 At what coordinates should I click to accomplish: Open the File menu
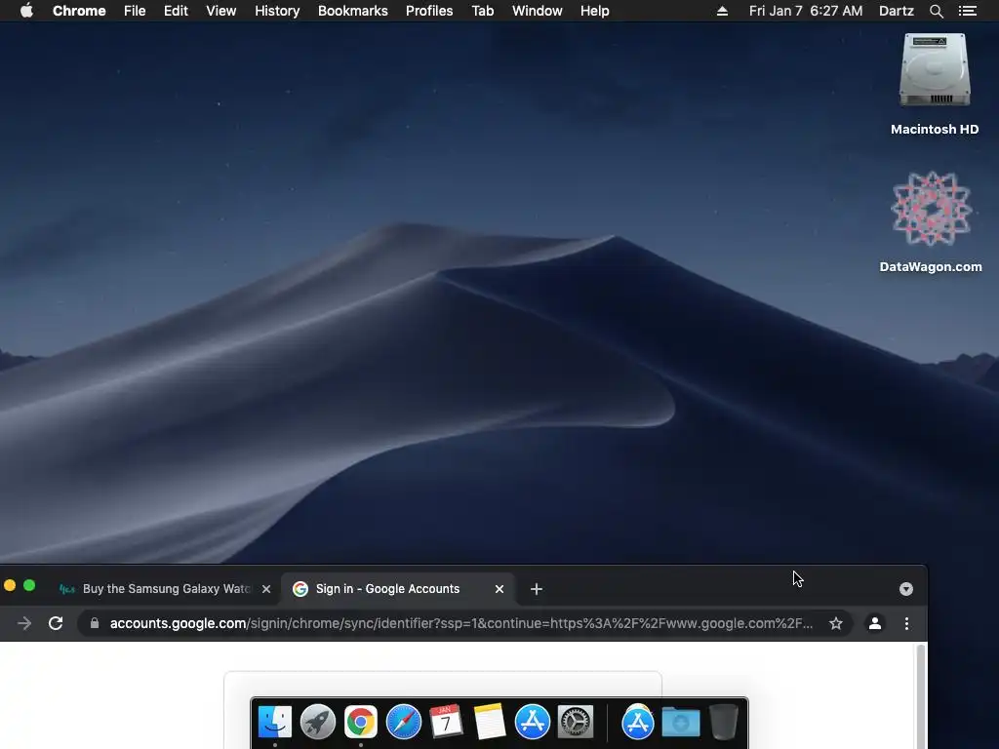(135, 11)
